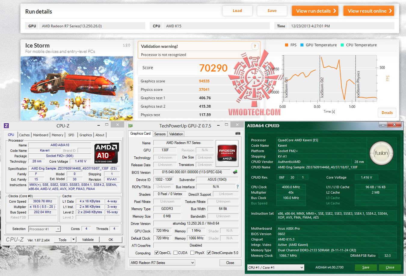Expand the arrow next to Tools button

pyautogui.click(x=73, y=240)
